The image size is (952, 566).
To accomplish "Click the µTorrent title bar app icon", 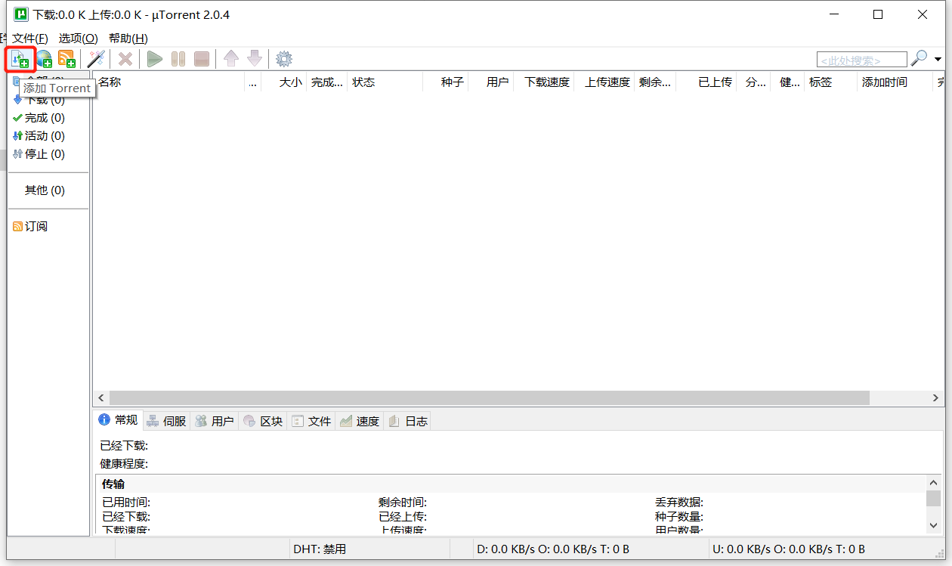I will pos(22,14).
